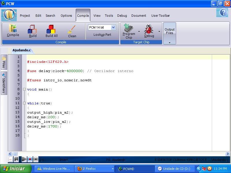This screenshot has width=231, height=173.
Task: Click the red fox tray icon
Action: pyautogui.click(x=204, y=169)
